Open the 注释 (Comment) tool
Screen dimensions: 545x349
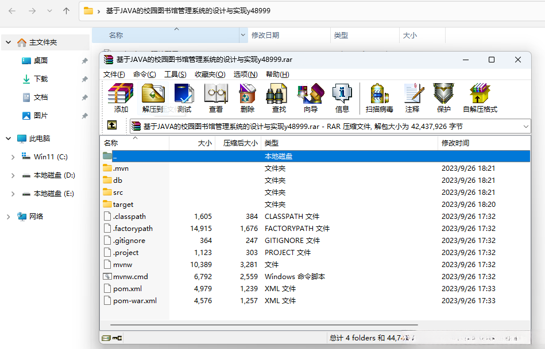coord(412,98)
